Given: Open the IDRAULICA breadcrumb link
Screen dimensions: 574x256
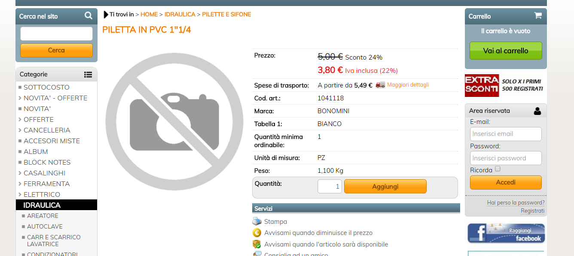Looking at the screenshot, I should coord(180,15).
